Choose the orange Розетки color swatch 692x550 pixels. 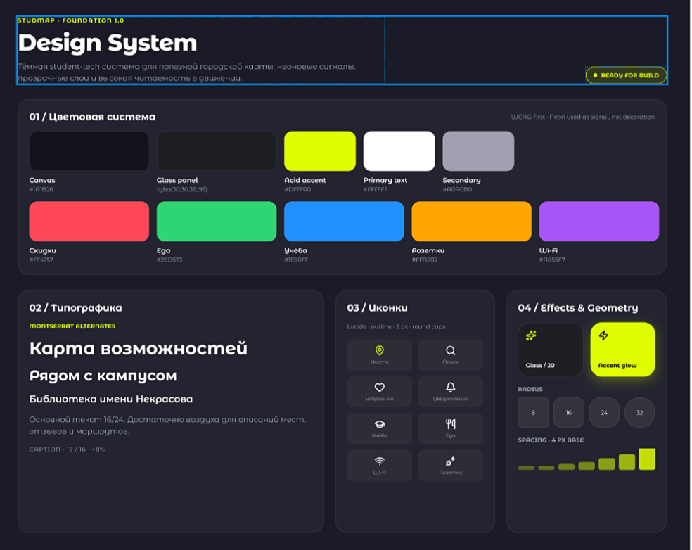tap(471, 221)
